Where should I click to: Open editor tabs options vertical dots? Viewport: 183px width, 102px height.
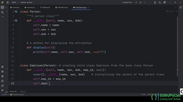(176, 7)
